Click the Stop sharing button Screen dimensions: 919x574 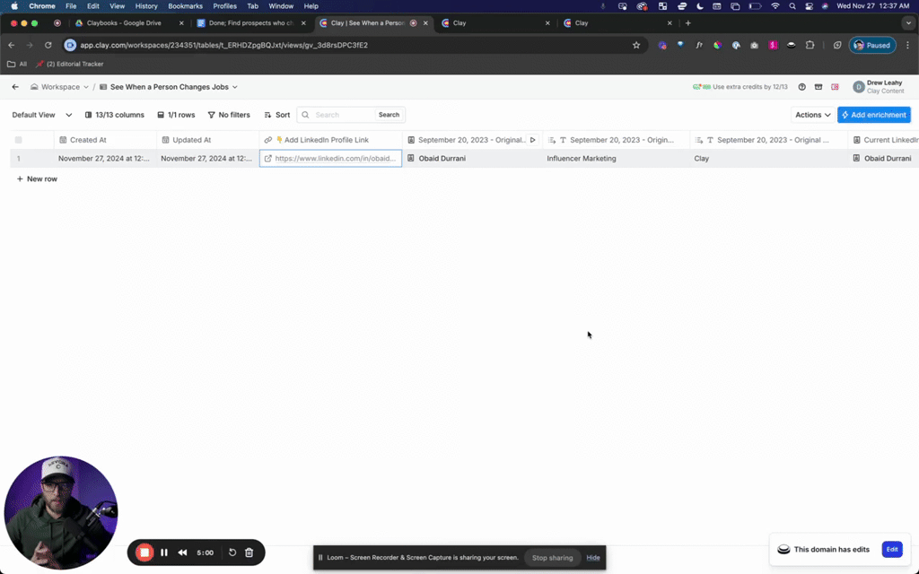coord(552,558)
